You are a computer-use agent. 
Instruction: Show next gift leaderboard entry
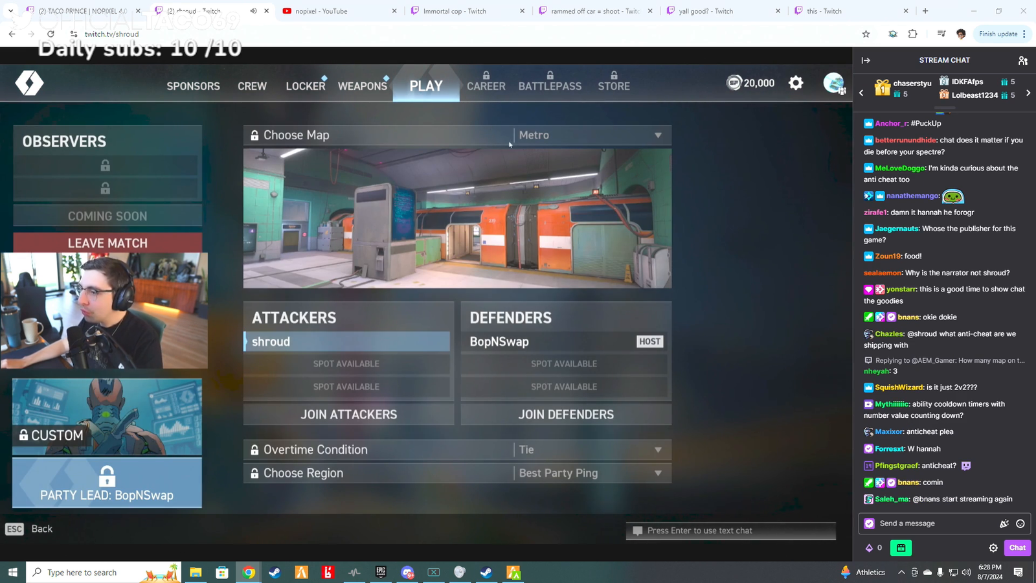[x=1028, y=93]
